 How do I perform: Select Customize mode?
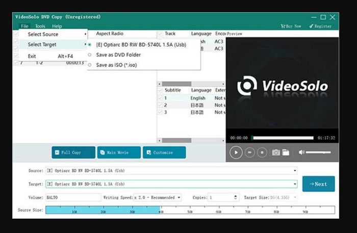pos(164,152)
